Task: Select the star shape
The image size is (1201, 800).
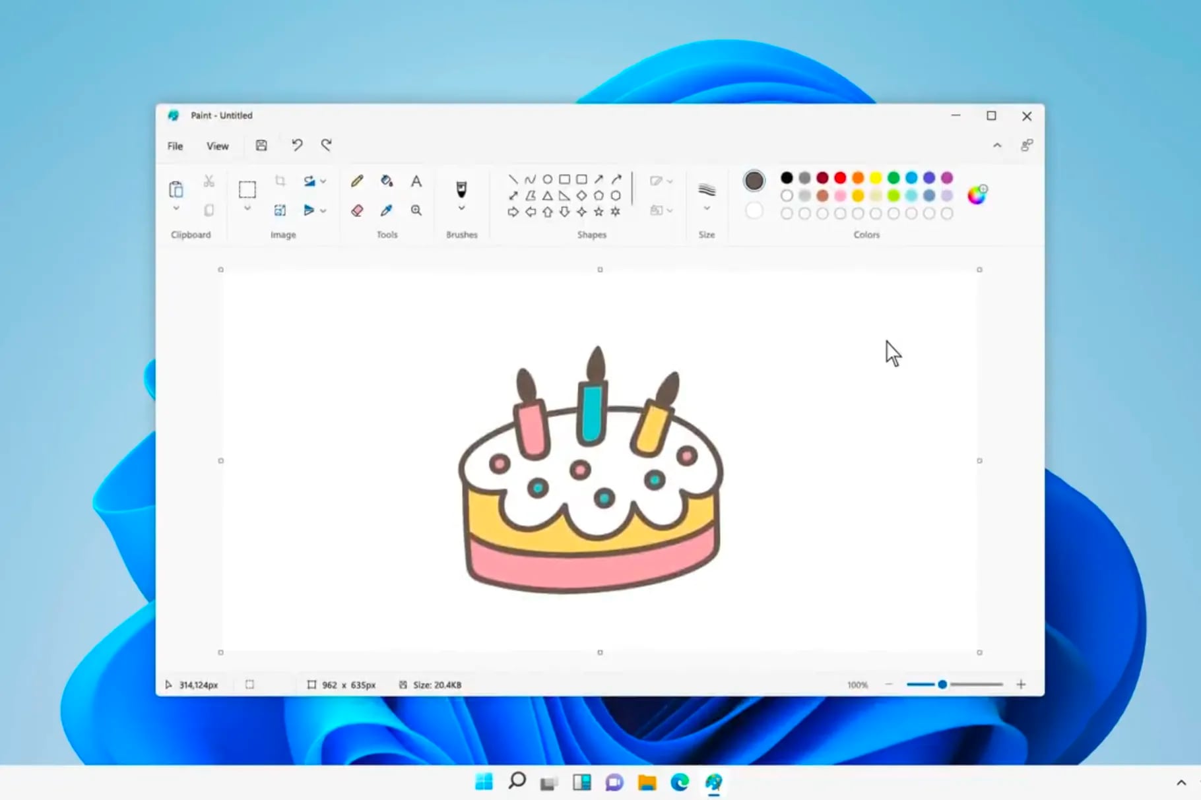Action: 599,212
